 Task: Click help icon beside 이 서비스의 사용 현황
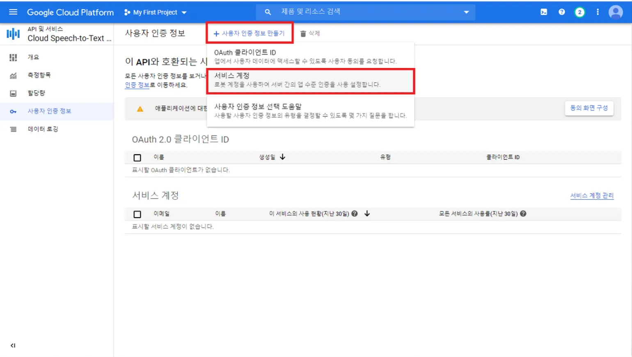pos(355,213)
